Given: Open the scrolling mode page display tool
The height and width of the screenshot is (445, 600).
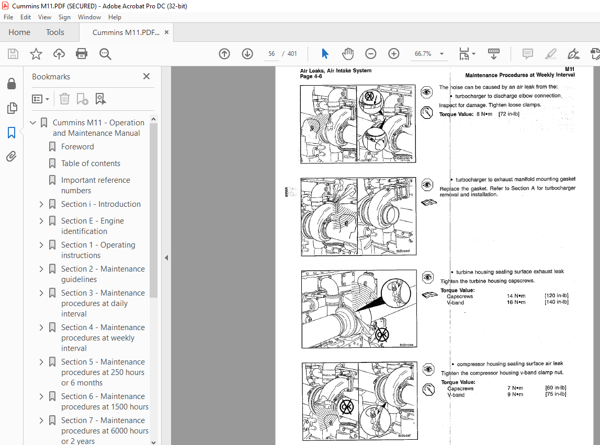Looking at the screenshot, I should tap(494, 54).
